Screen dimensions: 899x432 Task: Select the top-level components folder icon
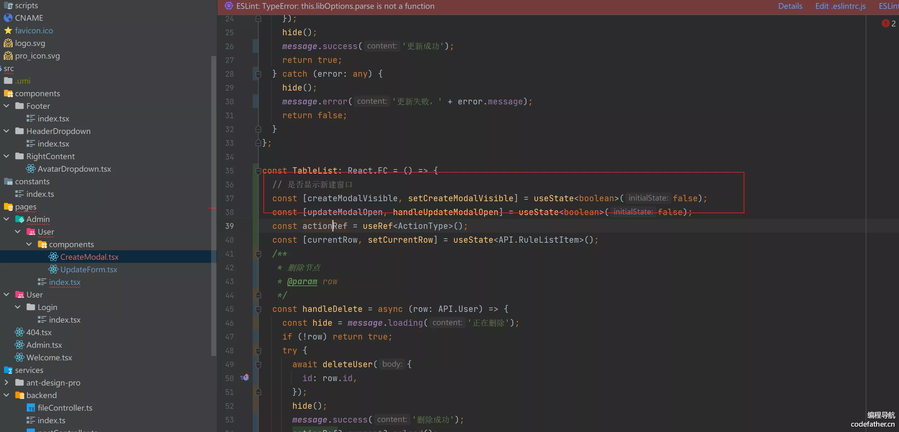point(8,93)
